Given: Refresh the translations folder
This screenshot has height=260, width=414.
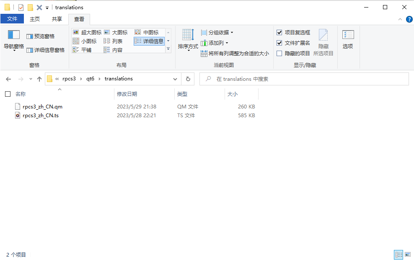Looking at the screenshot, I should pos(188,79).
